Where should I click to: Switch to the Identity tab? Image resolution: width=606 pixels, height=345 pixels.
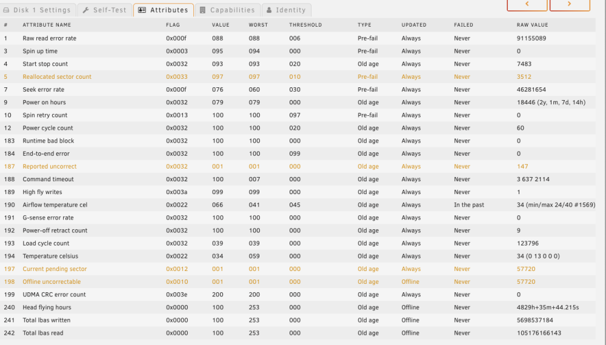point(287,10)
